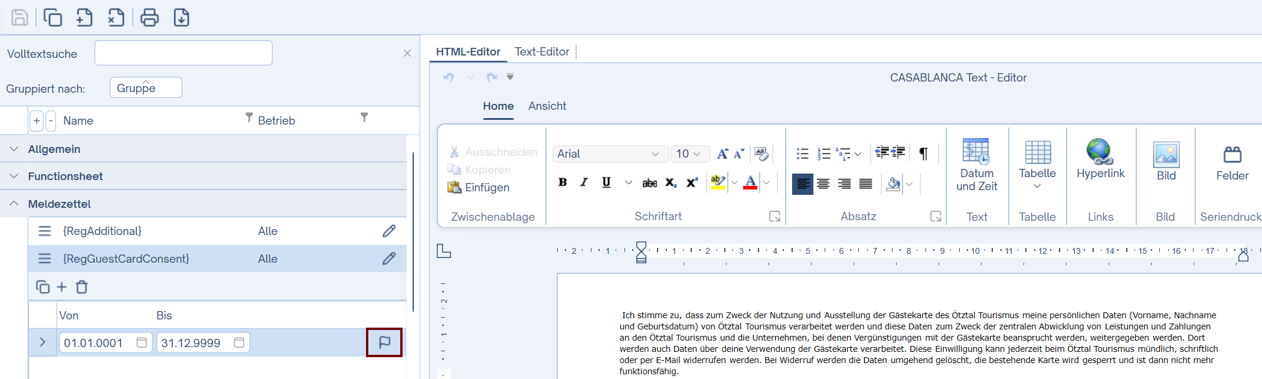Expand the Functionsheet group
The height and width of the screenshot is (379, 1262).
point(14,176)
